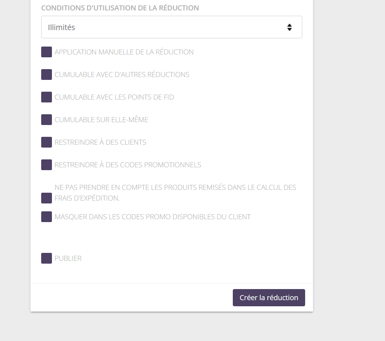The height and width of the screenshot is (341, 385).
Task: Click the dropdown arrows beside Illimités
Action: click(x=289, y=27)
